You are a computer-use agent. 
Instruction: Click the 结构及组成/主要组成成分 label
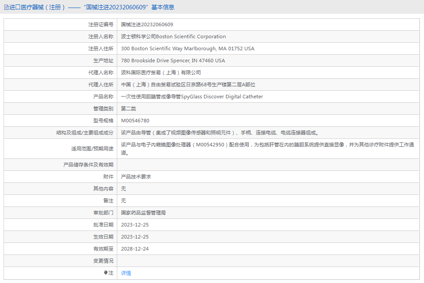[85, 133]
